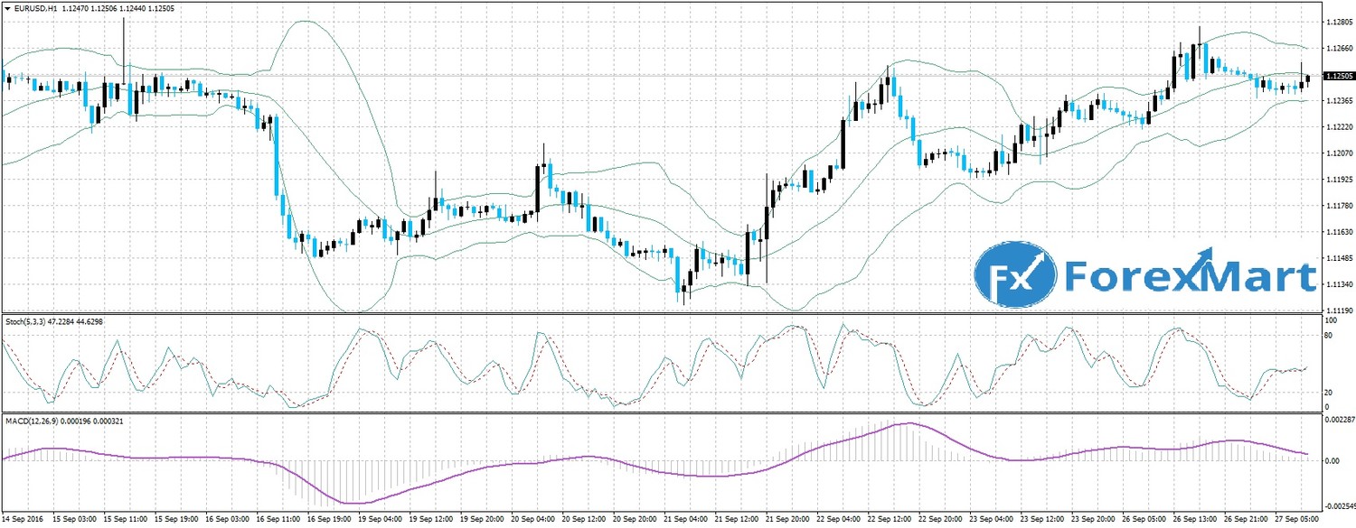This screenshot has width=1356, height=528.
Task: Click the 1.12220 level on price scale
Action: tap(1336, 126)
